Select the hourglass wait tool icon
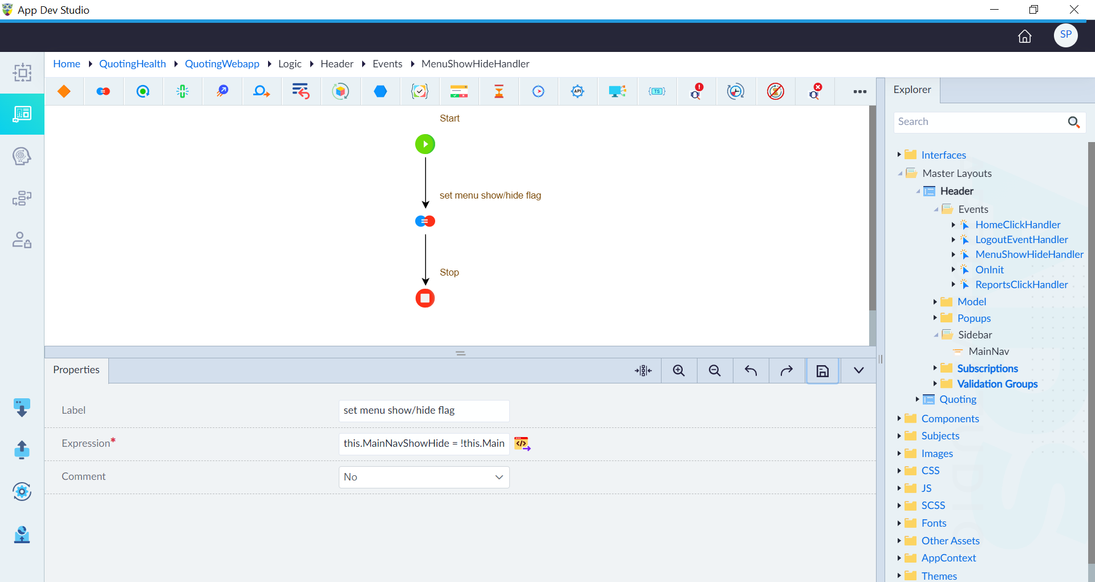This screenshot has width=1095, height=582. click(x=499, y=91)
